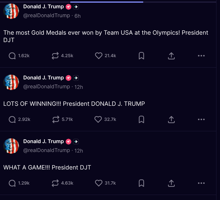
Task: Click the @realDonaldTrump handle on LOTS OF WINNING post
Action: coord(47,87)
